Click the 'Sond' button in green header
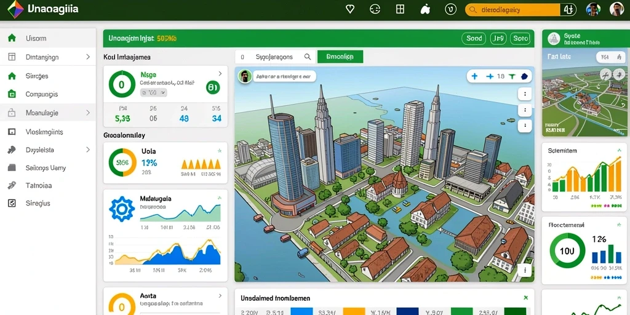This screenshot has height=315, width=630. click(x=474, y=39)
